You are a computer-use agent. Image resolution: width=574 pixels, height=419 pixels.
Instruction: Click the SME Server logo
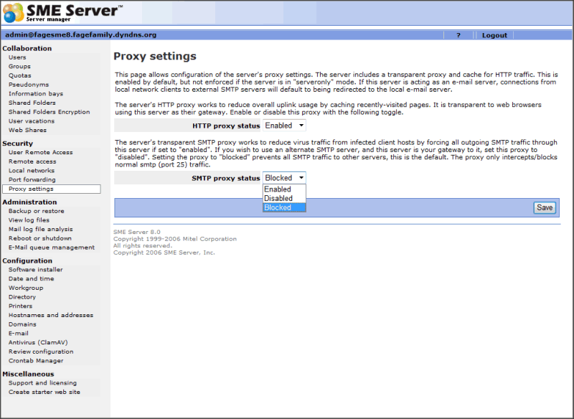(63, 12)
